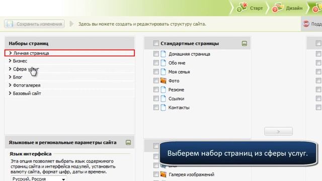Check the Контакты checkbox
The height and width of the screenshot is (181, 322).
156,108
